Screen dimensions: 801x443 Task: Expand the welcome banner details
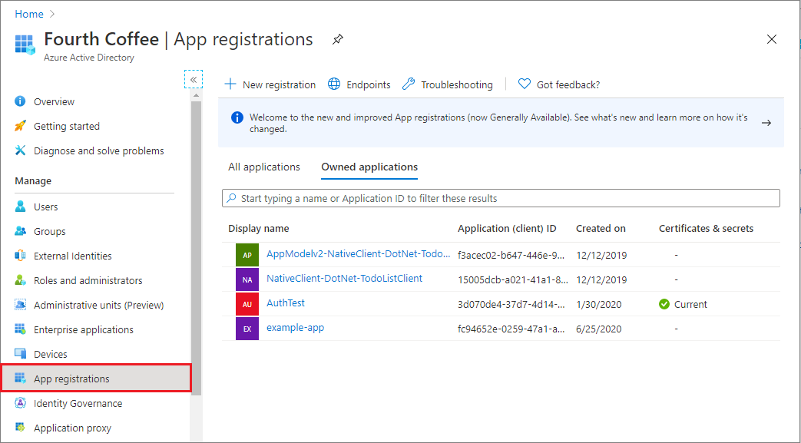pyautogui.click(x=766, y=121)
